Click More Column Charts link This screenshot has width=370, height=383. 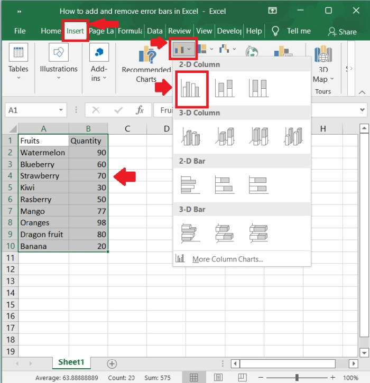pyautogui.click(x=227, y=259)
